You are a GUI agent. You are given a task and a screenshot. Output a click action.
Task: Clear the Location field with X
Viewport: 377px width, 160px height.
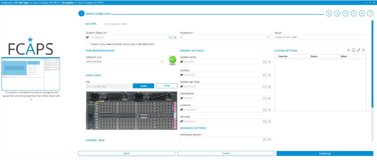coord(269,110)
